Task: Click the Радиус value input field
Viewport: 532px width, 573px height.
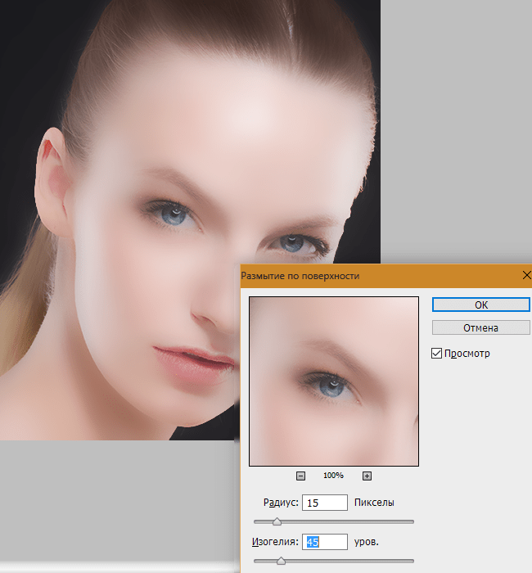Action: point(324,503)
